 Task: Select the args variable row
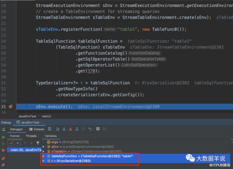[136, 142]
